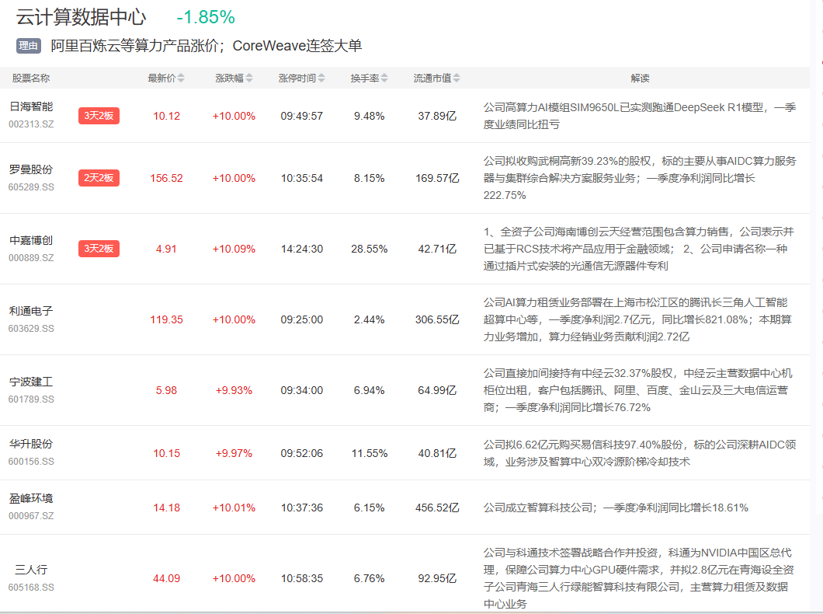Sort by 最新价 column arrow icon
The image size is (823, 614).
coord(182,78)
